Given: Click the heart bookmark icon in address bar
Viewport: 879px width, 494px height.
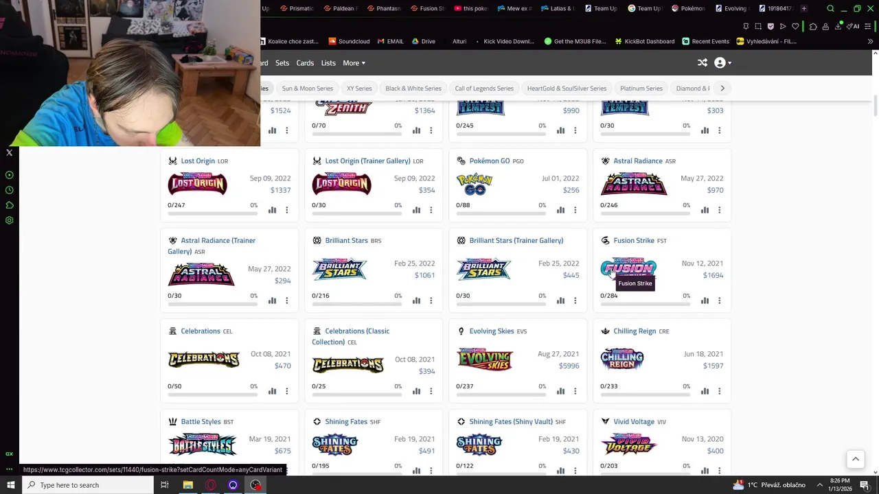Looking at the screenshot, I should pos(796,26).
